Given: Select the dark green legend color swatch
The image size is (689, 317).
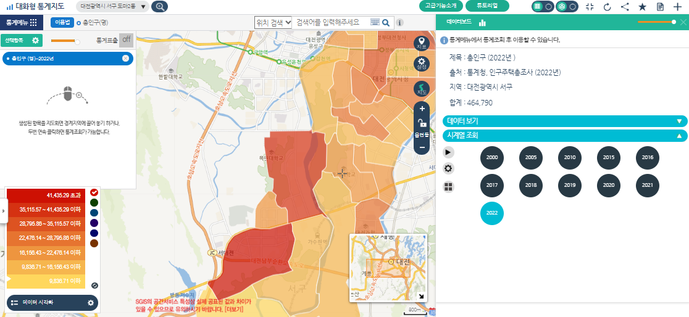Looking at the screenshot, I should 94,202.
